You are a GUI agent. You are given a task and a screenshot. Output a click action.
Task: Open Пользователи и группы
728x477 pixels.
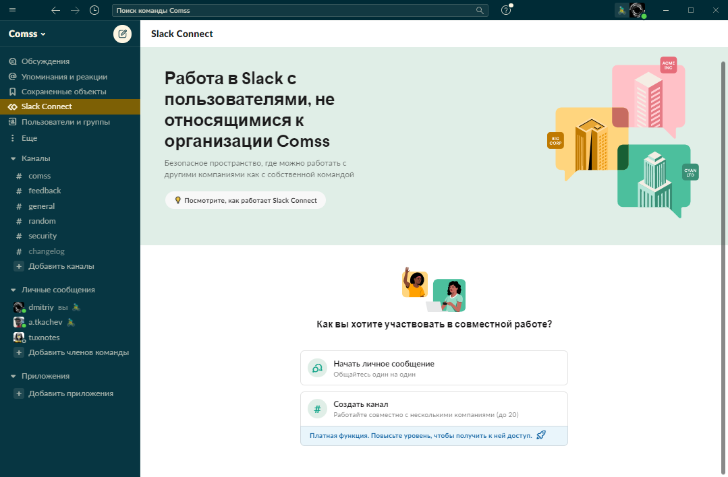(x=65, y=122)
